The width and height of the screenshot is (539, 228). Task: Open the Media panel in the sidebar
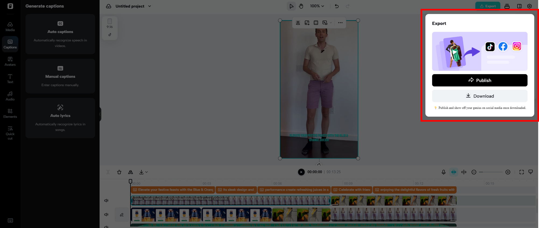point(10,27)
